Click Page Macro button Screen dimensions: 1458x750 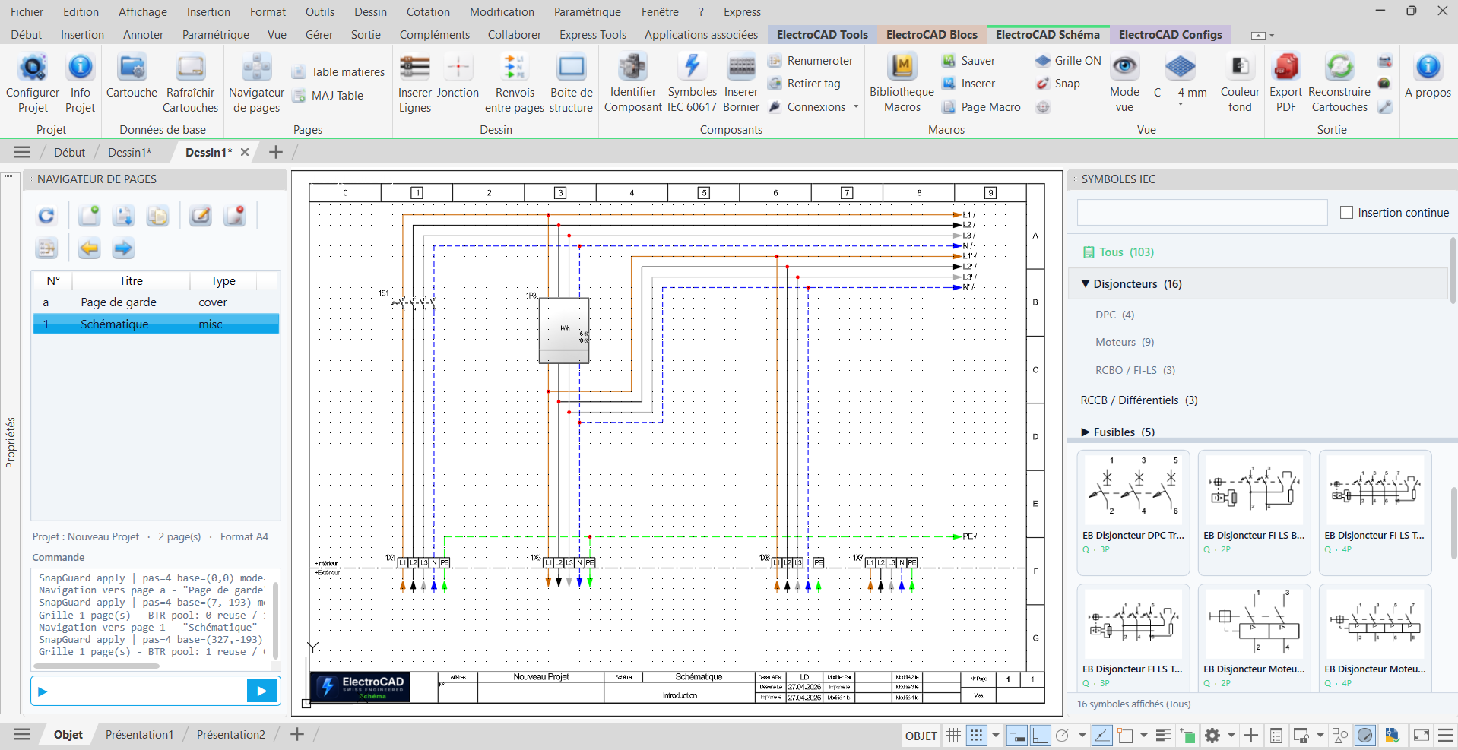pyautogui.click(x=981, y=107)
